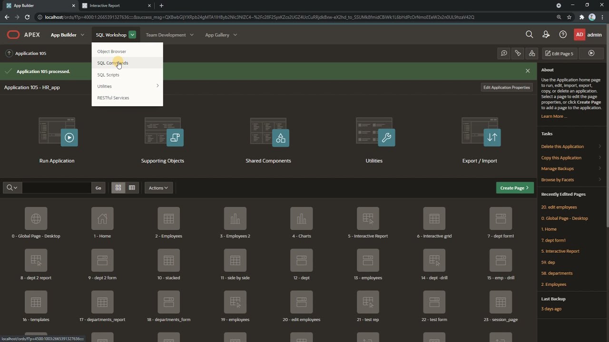609x342 pixels.
Task: Open the Delete this Application task link
Action: click(x=562, y=146)
